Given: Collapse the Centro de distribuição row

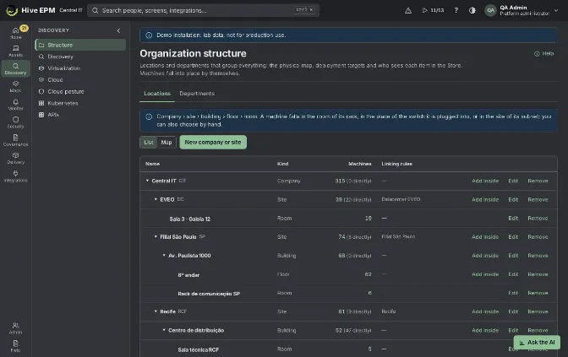Looking at the screenshot, I should (164, 330).
